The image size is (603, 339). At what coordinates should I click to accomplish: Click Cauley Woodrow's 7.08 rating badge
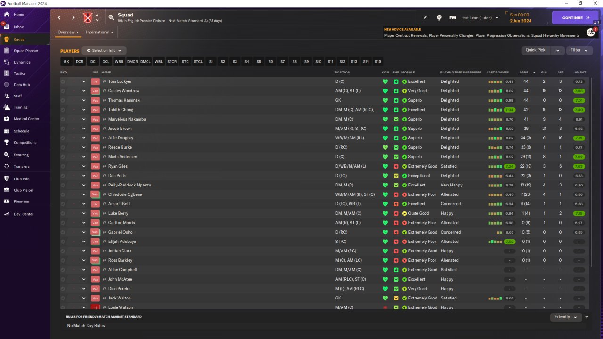point(579,91)
